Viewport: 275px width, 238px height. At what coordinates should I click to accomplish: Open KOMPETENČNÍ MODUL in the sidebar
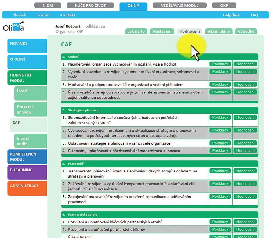(27, 157)
